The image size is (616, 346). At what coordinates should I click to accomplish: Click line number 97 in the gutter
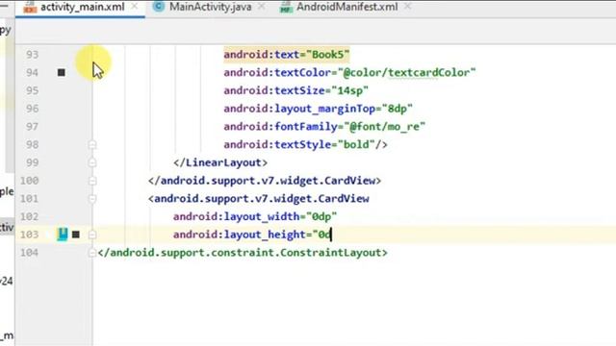tap(32, 127)
